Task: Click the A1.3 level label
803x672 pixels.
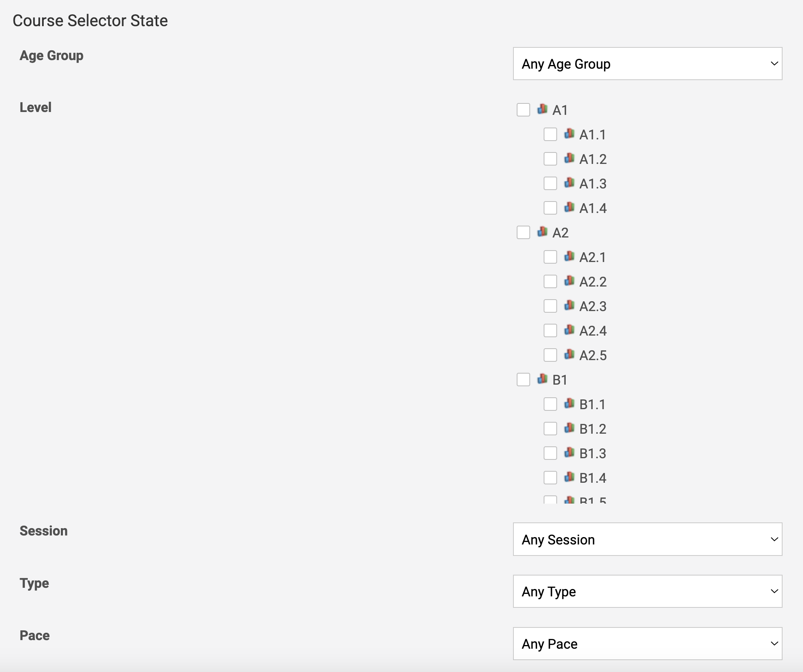Action: [593, 184]
